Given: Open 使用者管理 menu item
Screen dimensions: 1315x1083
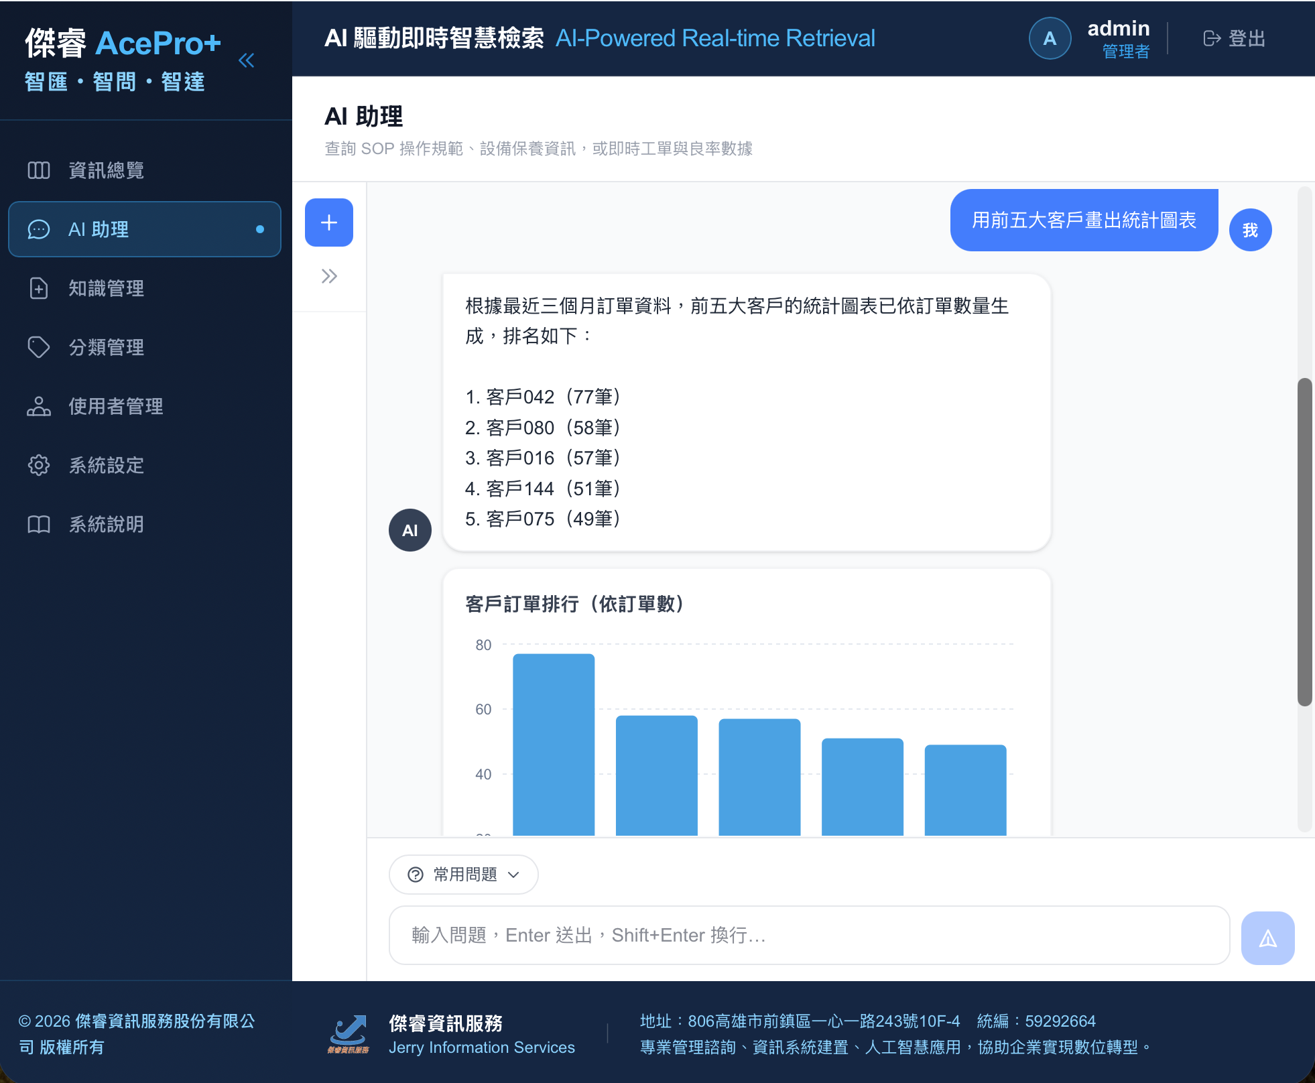Looking at the screenshot, I should [x=145, y=406].
